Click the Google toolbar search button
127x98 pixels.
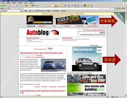click(25, 11)
